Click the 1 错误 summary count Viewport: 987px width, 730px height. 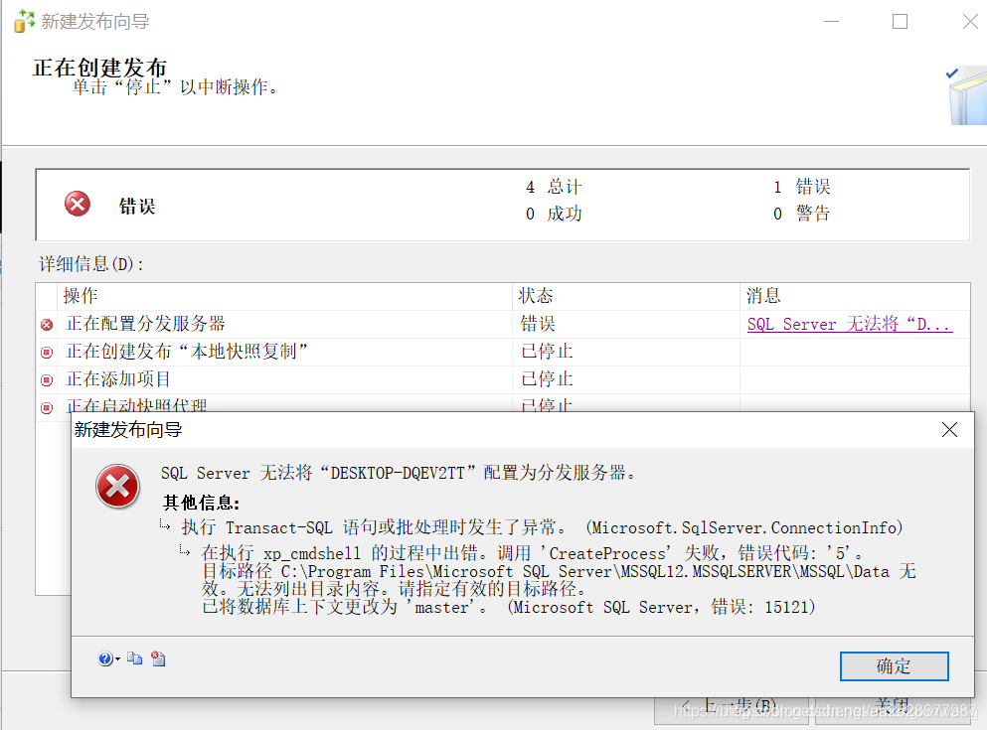[802, 187]
